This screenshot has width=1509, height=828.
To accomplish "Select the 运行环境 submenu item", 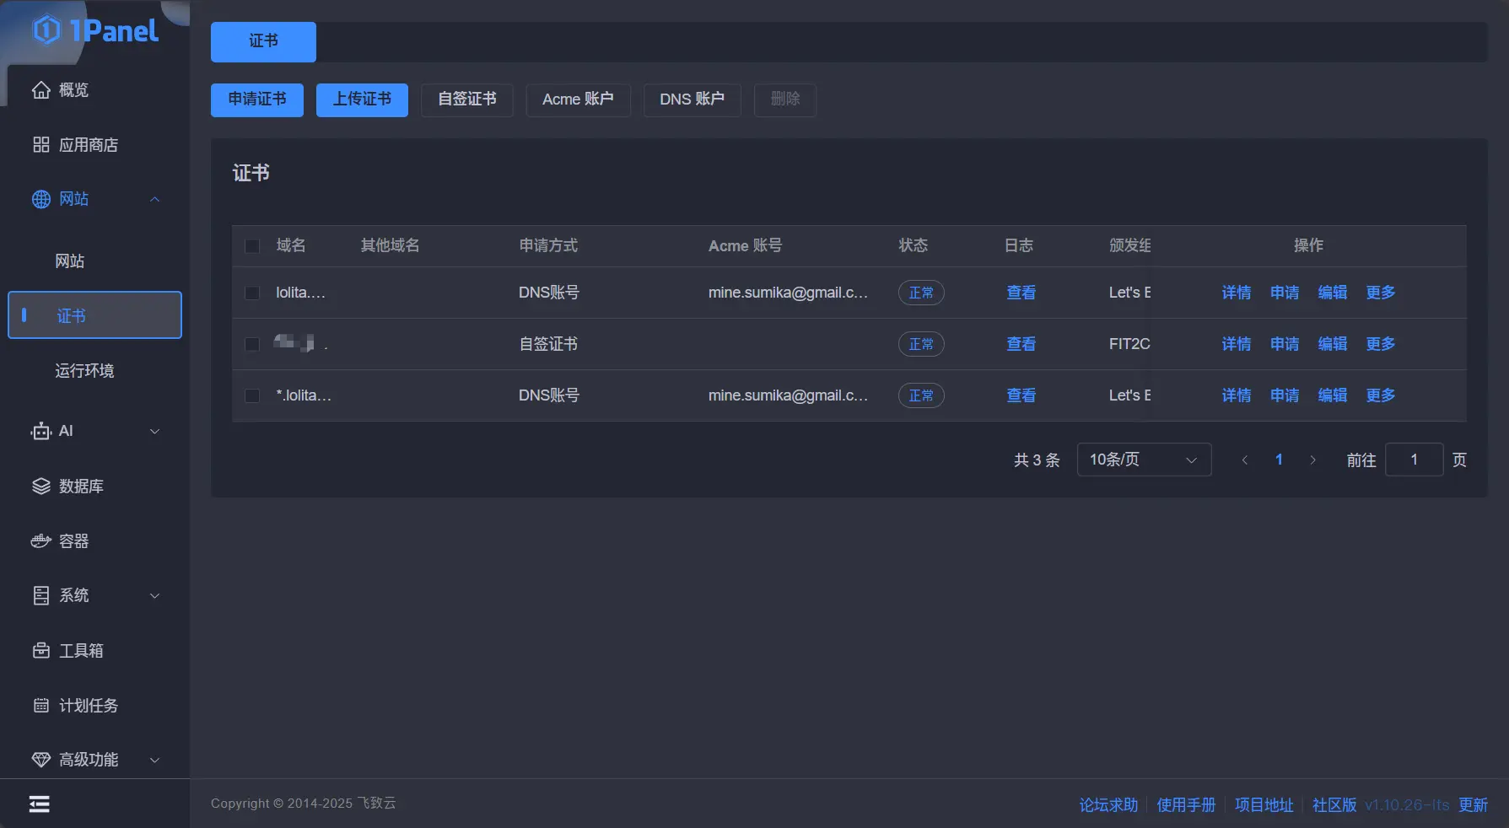I will point(84,371).
